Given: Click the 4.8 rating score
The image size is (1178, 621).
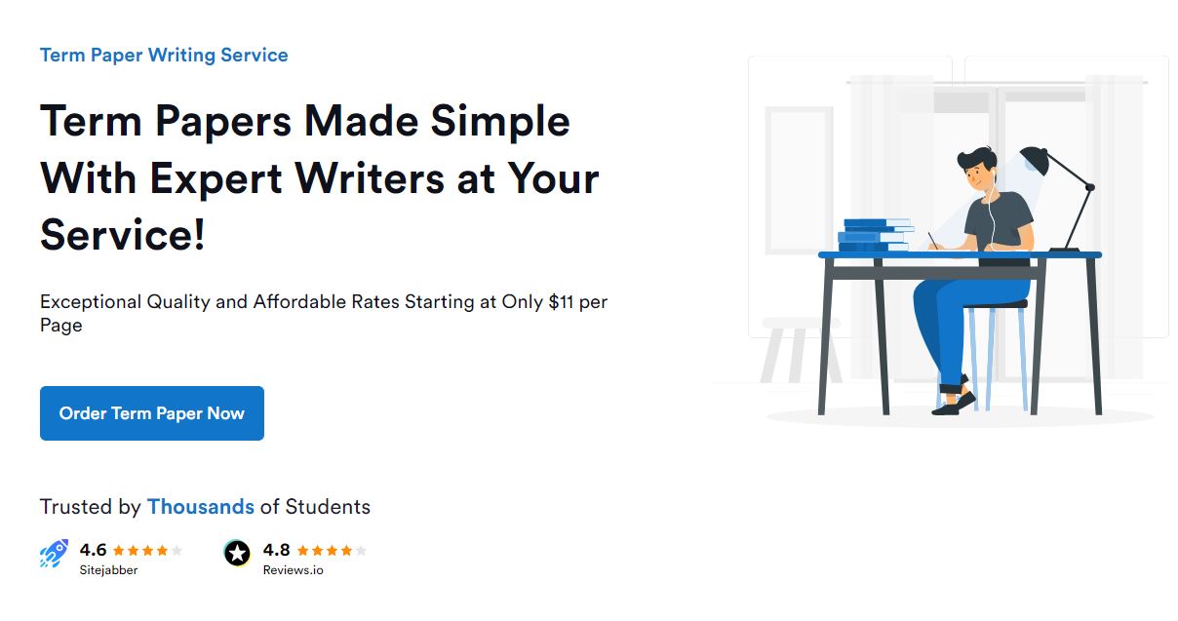Looking at the screenshot, I should click(x=277, y=550).
